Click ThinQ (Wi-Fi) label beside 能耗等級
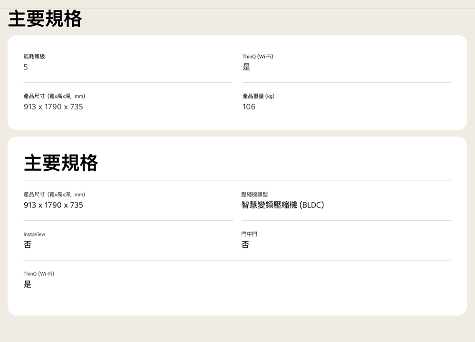 [x=258, y=57]
